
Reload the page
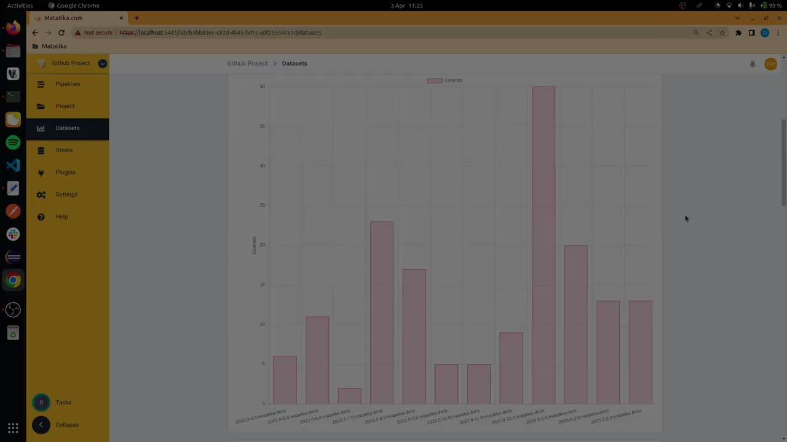point(61,33)
